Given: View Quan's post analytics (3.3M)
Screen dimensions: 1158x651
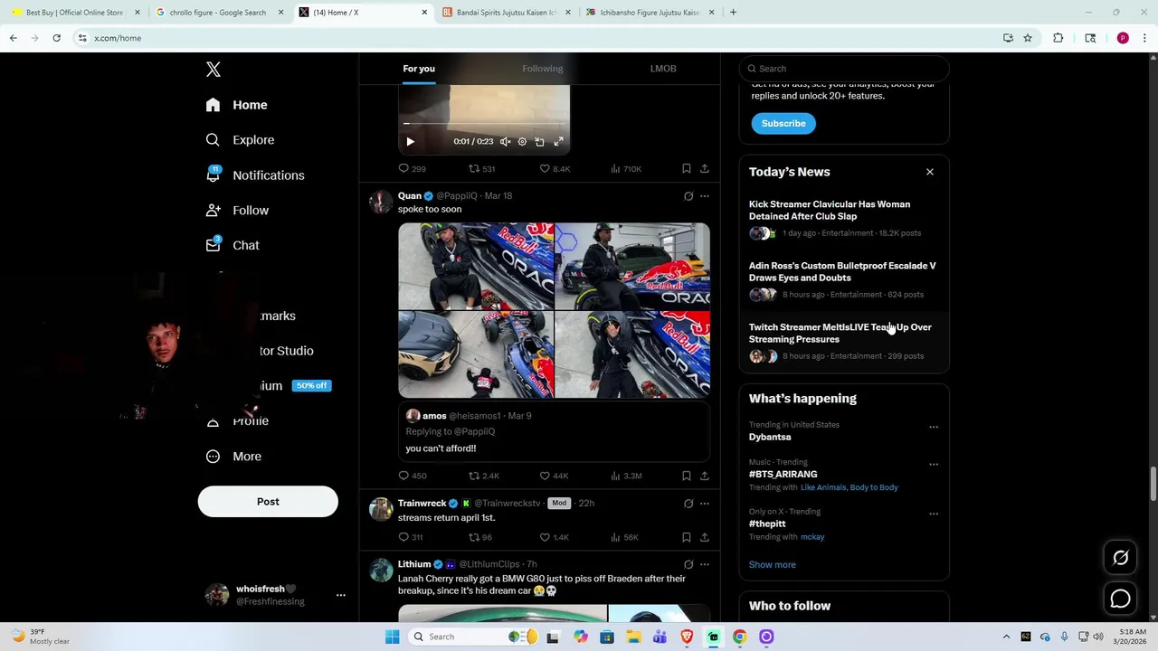Looking at the screenshot, I should [x=626, y=476].
